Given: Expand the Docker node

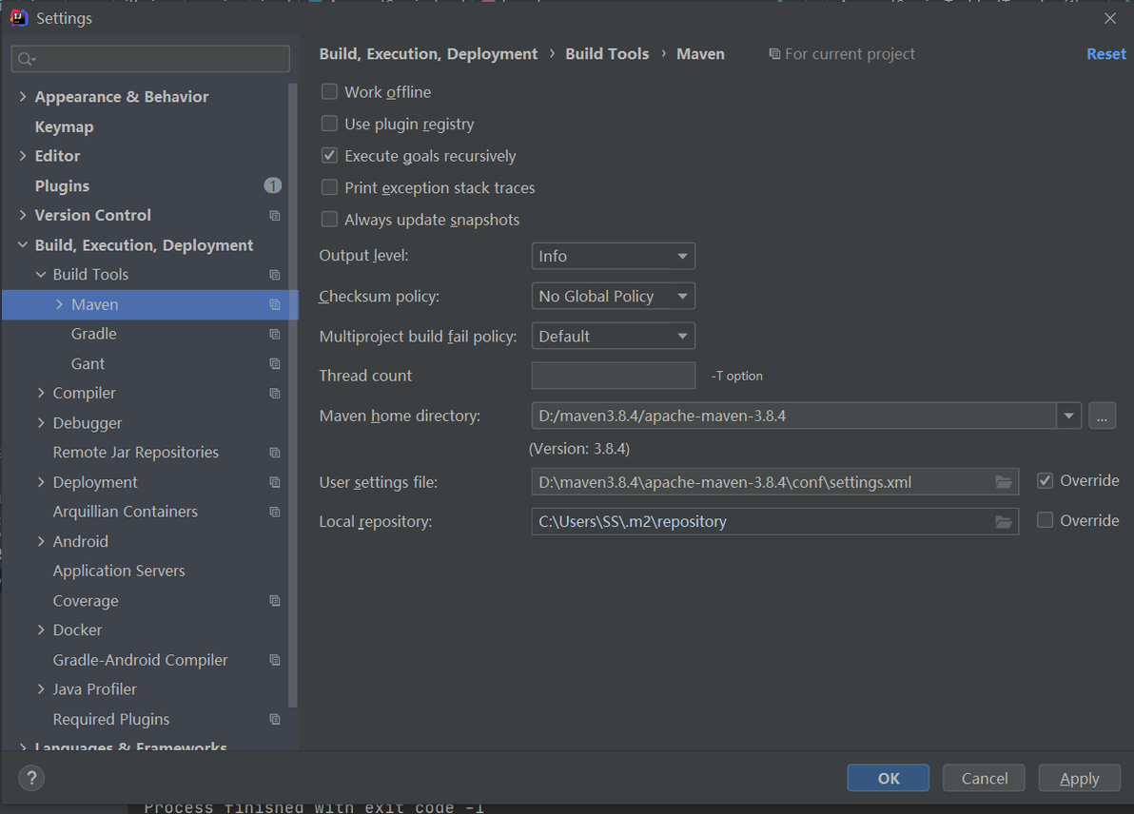Looking at the screenshot, I should 41,630.
